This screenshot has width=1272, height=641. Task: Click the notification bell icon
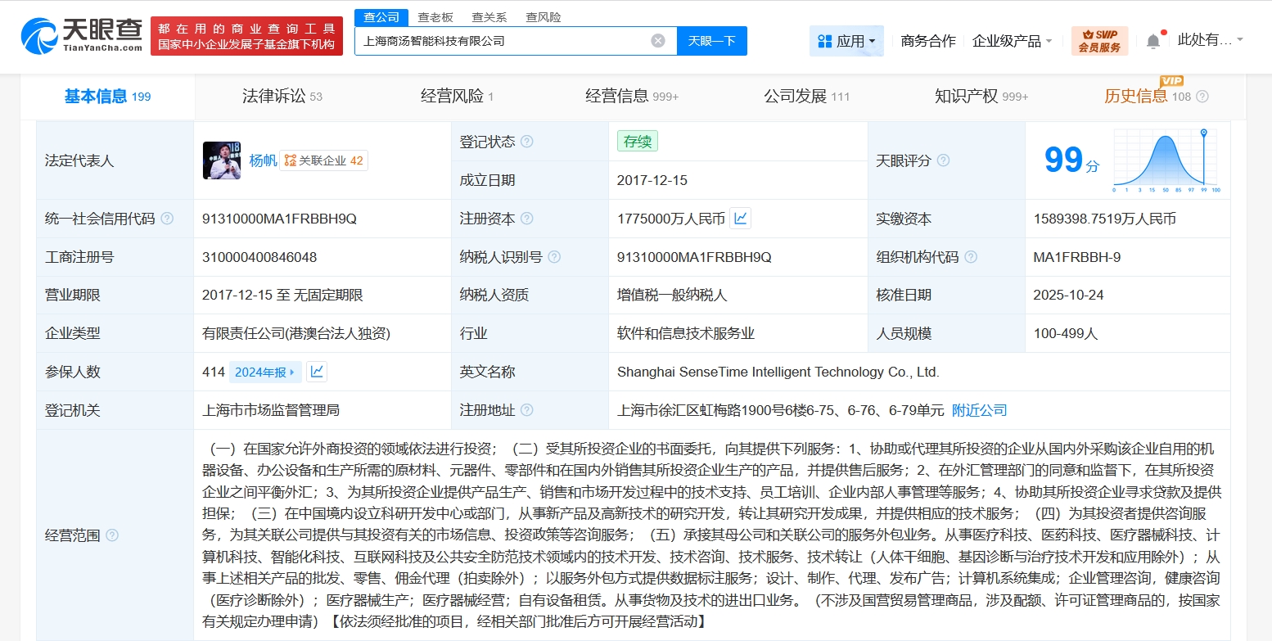pos(1153,41)
